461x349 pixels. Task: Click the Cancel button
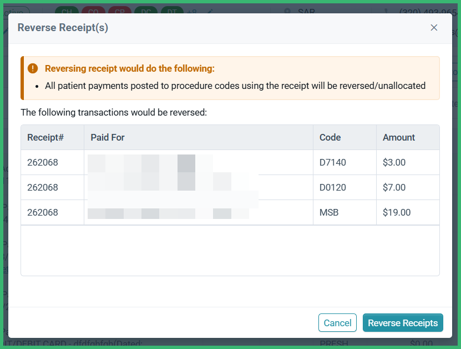(x=337, y=322)
